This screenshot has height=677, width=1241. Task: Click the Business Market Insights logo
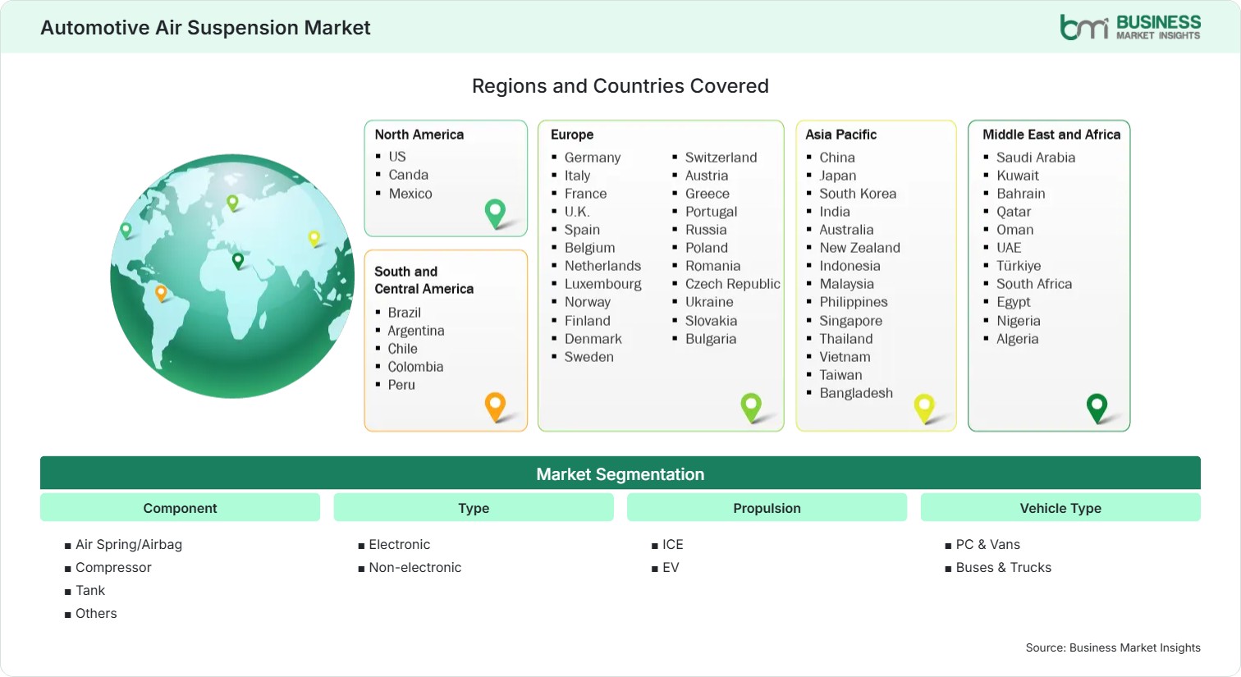point(1130,27)
